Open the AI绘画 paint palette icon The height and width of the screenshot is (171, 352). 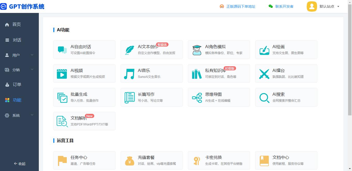click(x=264, y=50)
